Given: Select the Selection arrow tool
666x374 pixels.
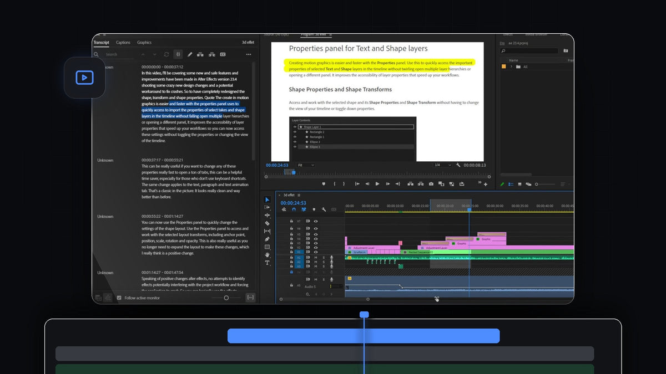Looking at the screenshot, I should [267, 199].
